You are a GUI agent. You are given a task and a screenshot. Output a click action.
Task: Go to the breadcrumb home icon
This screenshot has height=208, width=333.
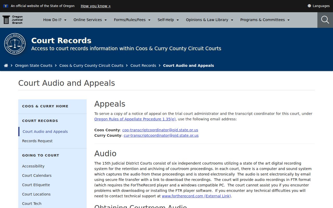point(6,66)
